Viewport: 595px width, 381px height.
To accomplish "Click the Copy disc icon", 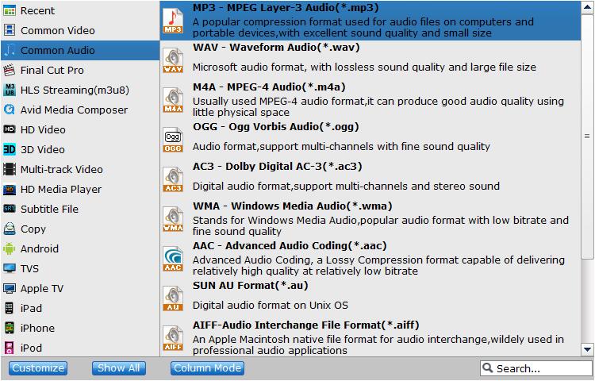I will point(9,229).
